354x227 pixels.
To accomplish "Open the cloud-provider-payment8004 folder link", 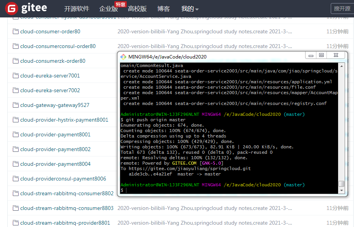I will (55, 164).
